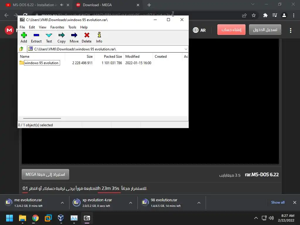Open the Help menu in 7-Zip
The width and height of the screenshot is (300, 225).
(84, 27)
